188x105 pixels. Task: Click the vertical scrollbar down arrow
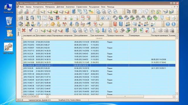pyautogui.click(x=177, y=94)
